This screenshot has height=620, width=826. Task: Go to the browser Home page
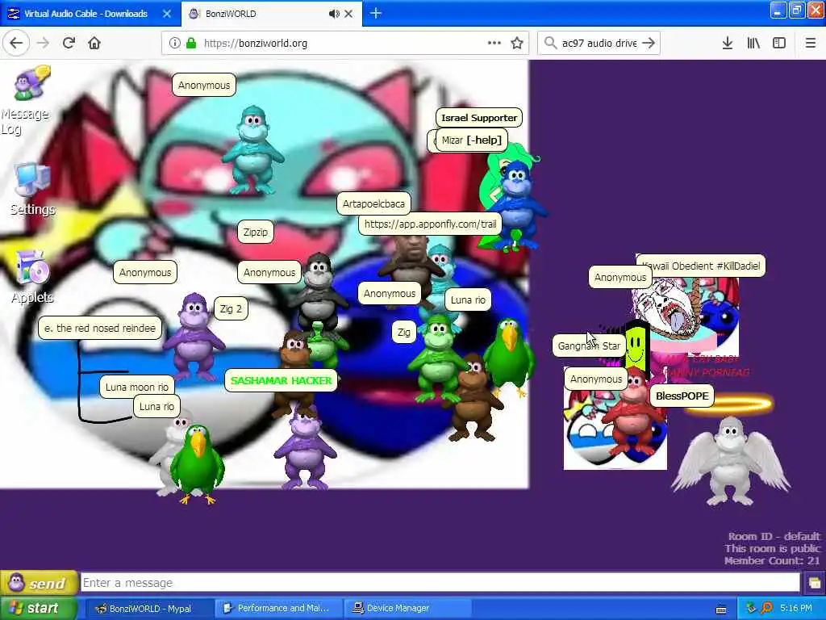click(94, 44)
